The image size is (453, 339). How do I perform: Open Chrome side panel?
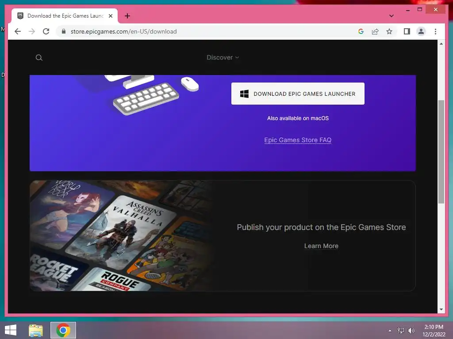point(407,31)
